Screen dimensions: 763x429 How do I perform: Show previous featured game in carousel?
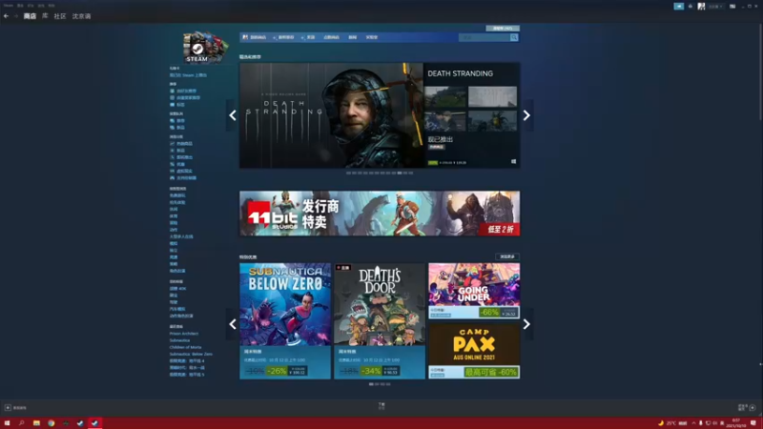pos(233,115)
